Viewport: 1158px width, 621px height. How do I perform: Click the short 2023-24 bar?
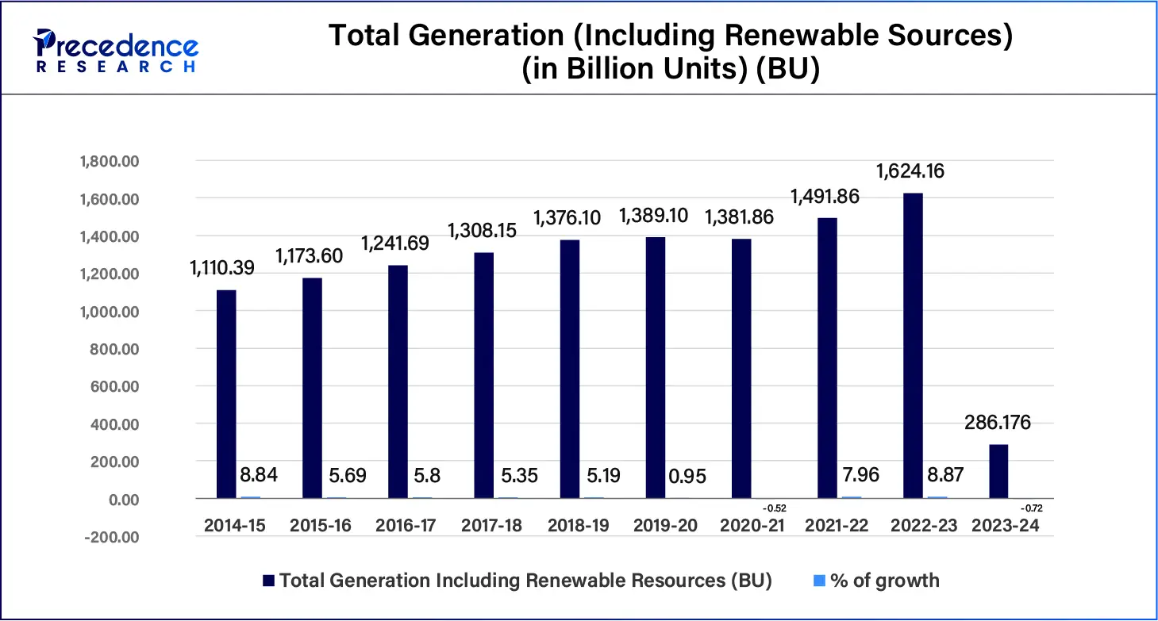(998, 472)
